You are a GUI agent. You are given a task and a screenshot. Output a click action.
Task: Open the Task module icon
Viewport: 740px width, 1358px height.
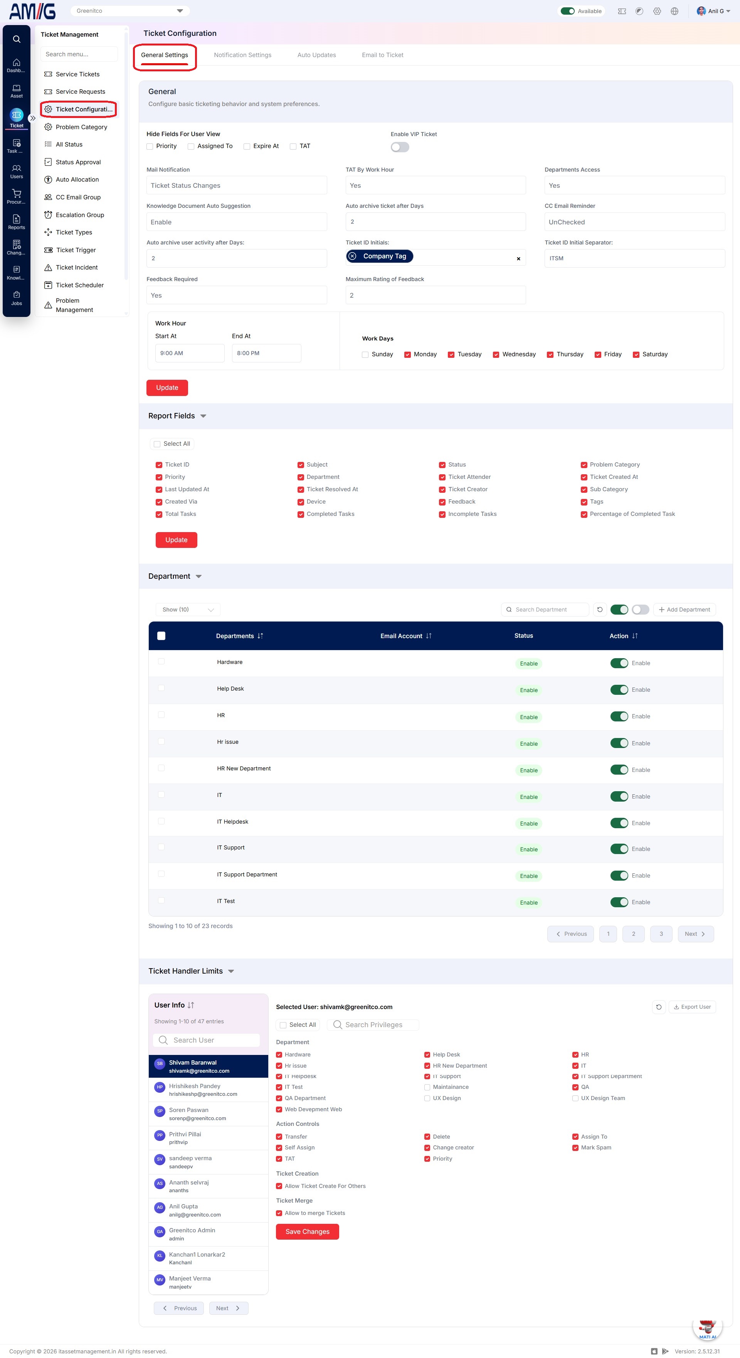click(16, 146)
